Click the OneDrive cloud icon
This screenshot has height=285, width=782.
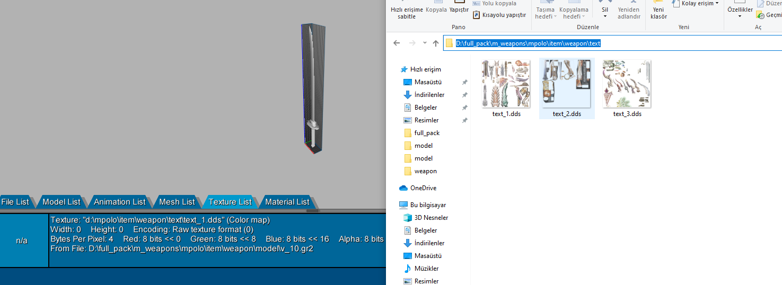tap(403, 188)
